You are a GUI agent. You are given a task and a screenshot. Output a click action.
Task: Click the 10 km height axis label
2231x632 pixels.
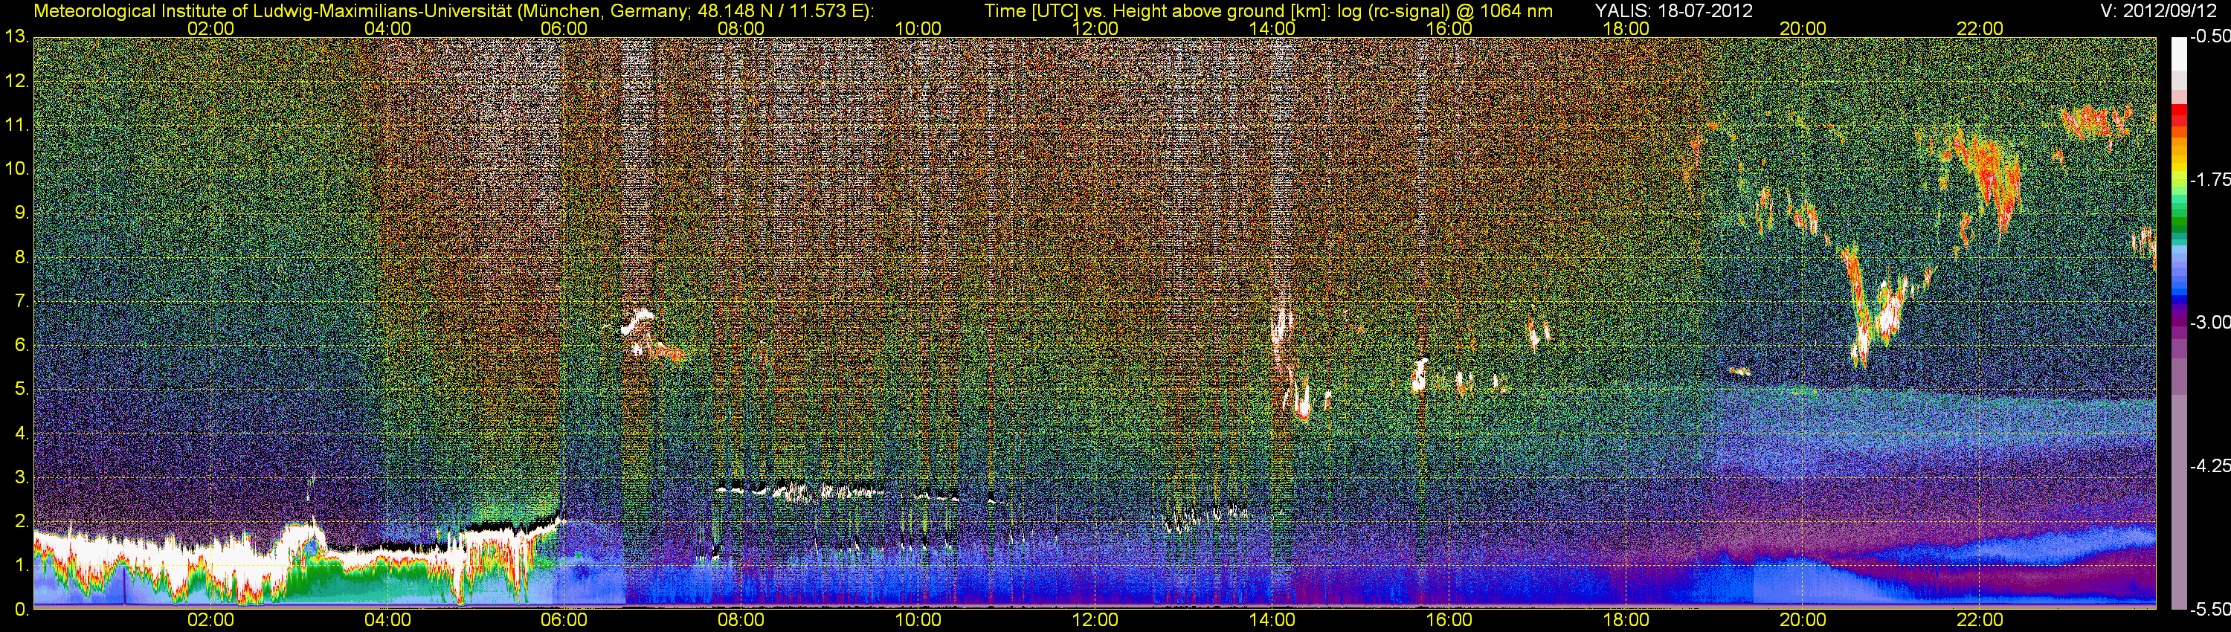(x=16, y=169)
